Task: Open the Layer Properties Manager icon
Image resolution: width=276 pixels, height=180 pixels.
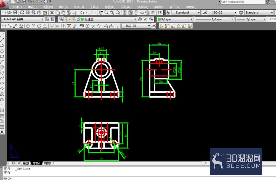Action: 61,19
